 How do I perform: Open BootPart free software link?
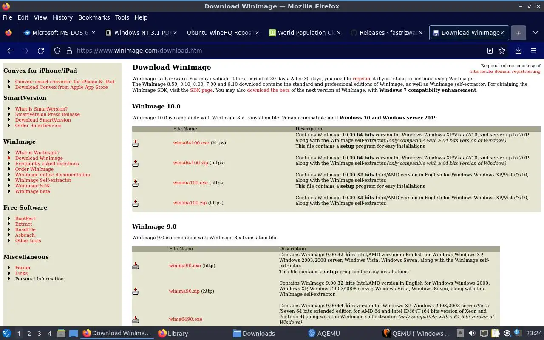click(25, 218)
